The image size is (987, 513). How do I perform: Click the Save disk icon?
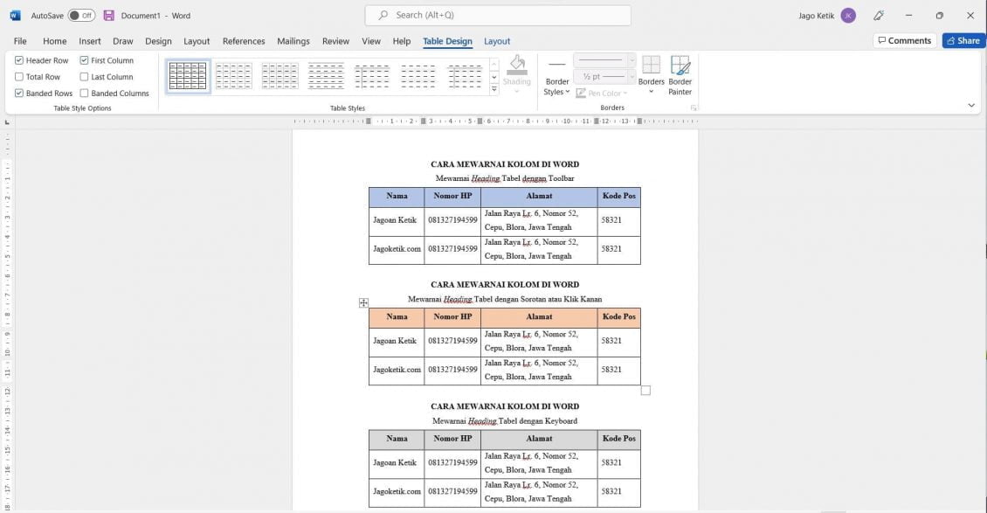(x=109, y=15)
